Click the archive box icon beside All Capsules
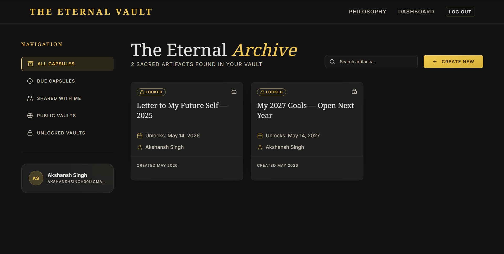 point(30,64)
